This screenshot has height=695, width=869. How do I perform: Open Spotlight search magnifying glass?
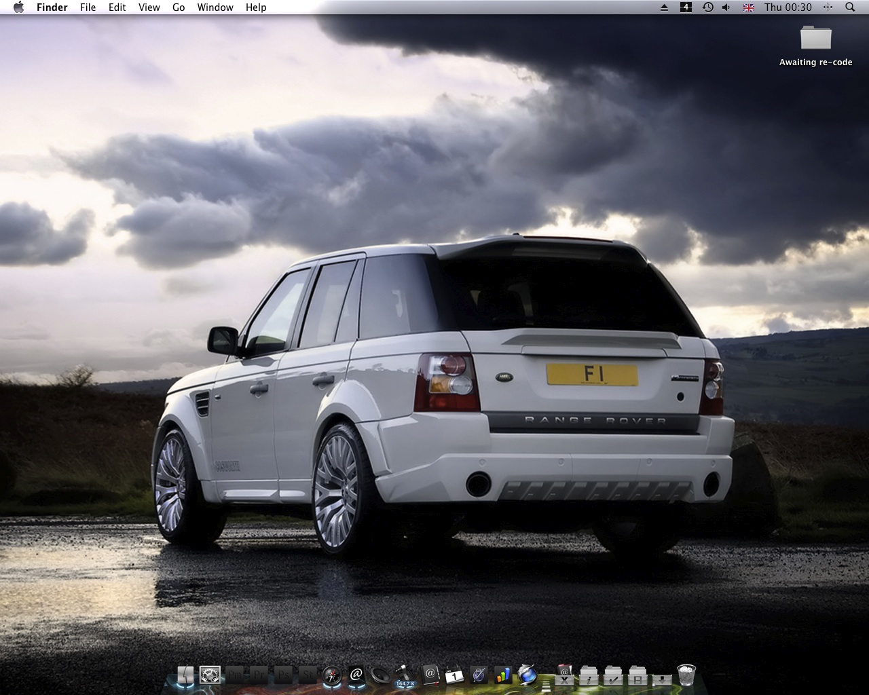(850, 7)
